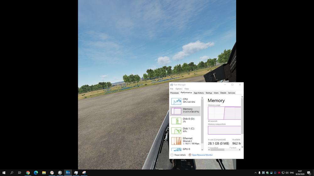Open the compass-style app in taskbar
314x176 pixels.
(x=52, y=173)
